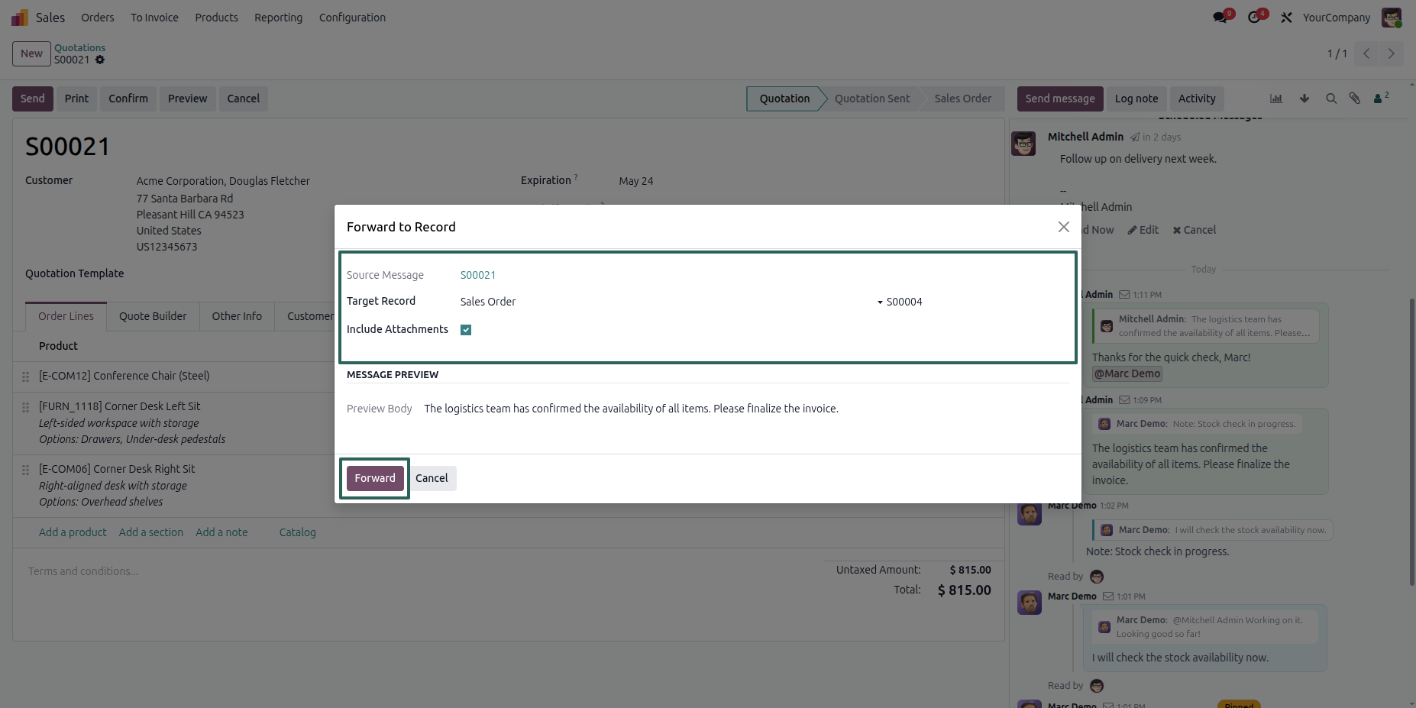Click Mitchell Admin avatar on scheduled message
The width and height of the screenshot is (1416, 708).
click(1023, 144)
